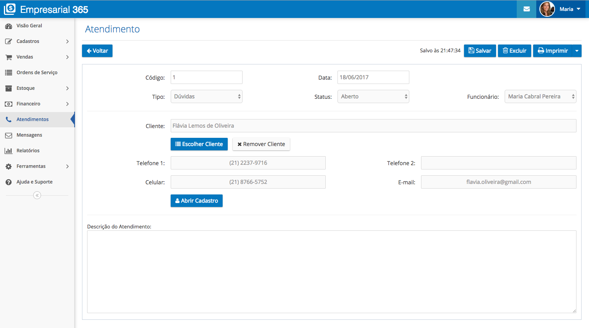The image size is (589, 328).
Task: Click the 'Salvo às 21:47:34' status text
Action: point(440,51)
